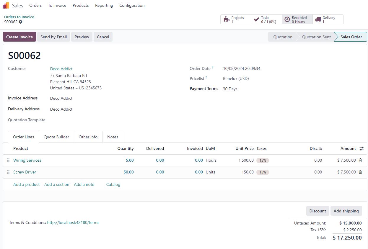Open the Recorded Hours smart button
368x249 pixels.
(297, 19)
